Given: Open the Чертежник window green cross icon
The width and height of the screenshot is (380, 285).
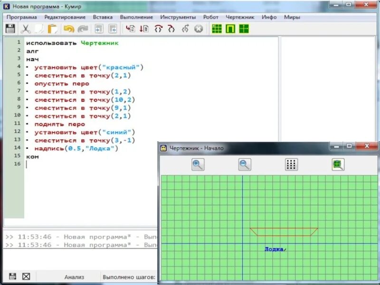Looking at the screenshot, I should (244, 28).
